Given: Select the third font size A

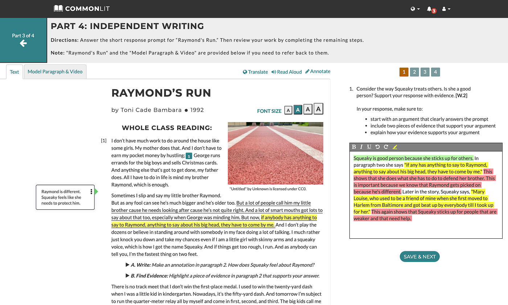Looking at the screenshot, I should (308, 109).
